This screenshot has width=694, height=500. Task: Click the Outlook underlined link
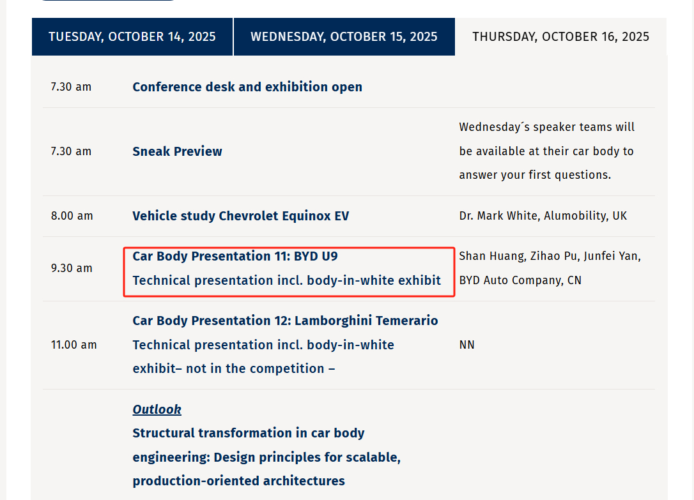click(x=157, y=409)
